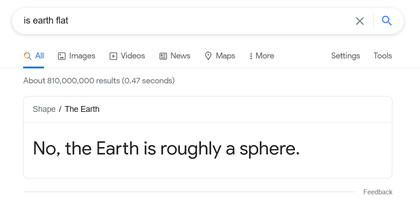Screen dimensions: 420x207
Task: Click 'The Earth' breadcrumb text
Action: coord(82,109)
